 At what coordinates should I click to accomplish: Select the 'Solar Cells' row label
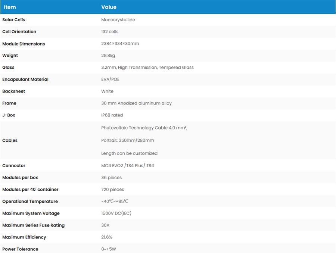coord(14,20)
